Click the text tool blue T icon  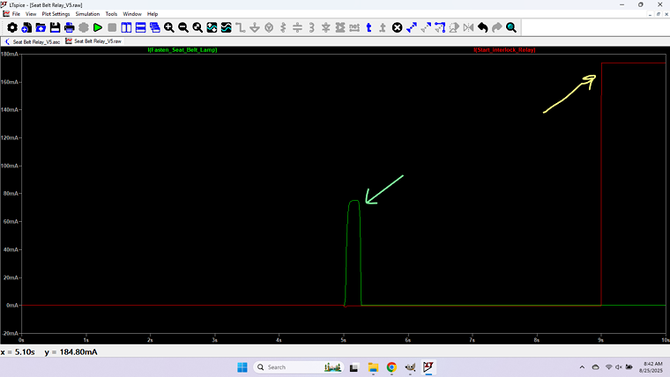click(x=368, y=28)
